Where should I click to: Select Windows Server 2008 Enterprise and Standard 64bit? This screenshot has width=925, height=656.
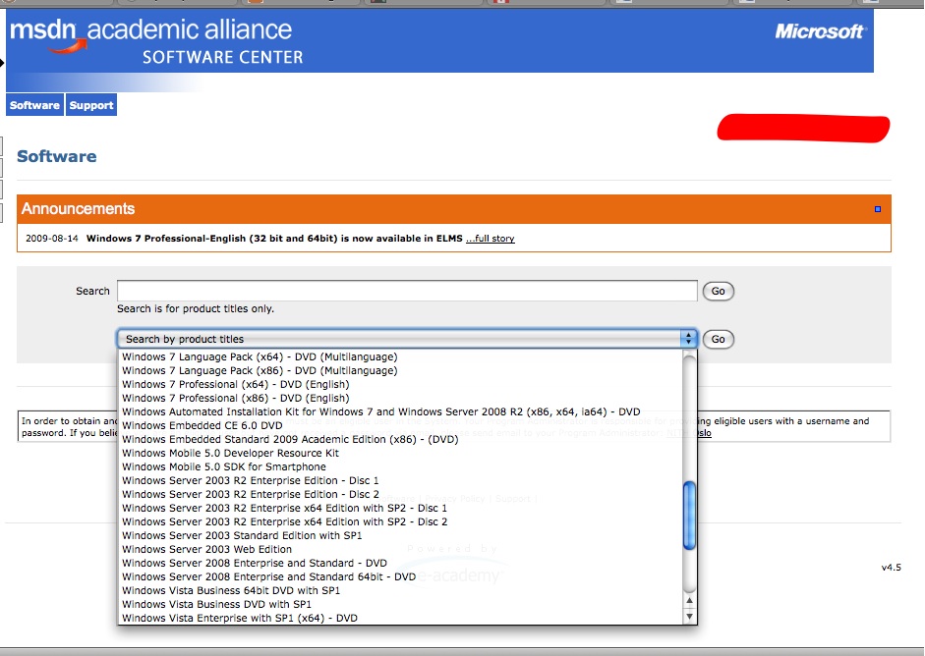click(400, 577)
